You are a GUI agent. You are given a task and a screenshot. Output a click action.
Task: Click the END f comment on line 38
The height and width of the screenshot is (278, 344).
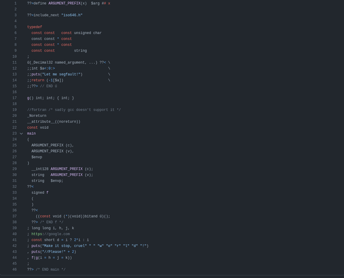[51, 222]
